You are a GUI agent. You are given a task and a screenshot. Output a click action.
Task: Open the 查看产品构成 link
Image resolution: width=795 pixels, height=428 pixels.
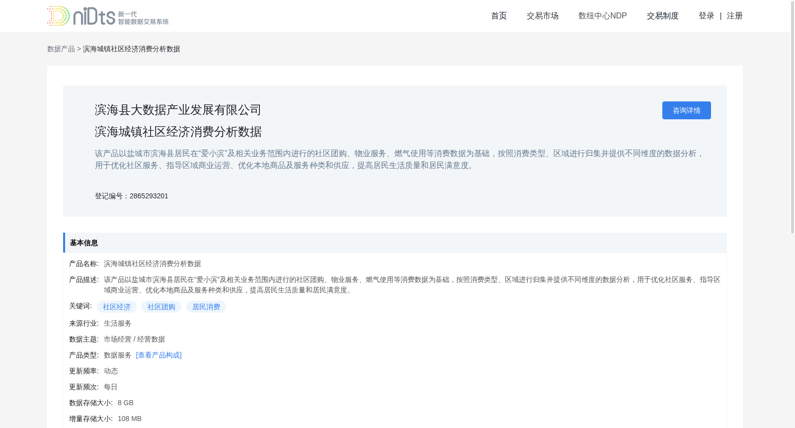coord(159,355)
